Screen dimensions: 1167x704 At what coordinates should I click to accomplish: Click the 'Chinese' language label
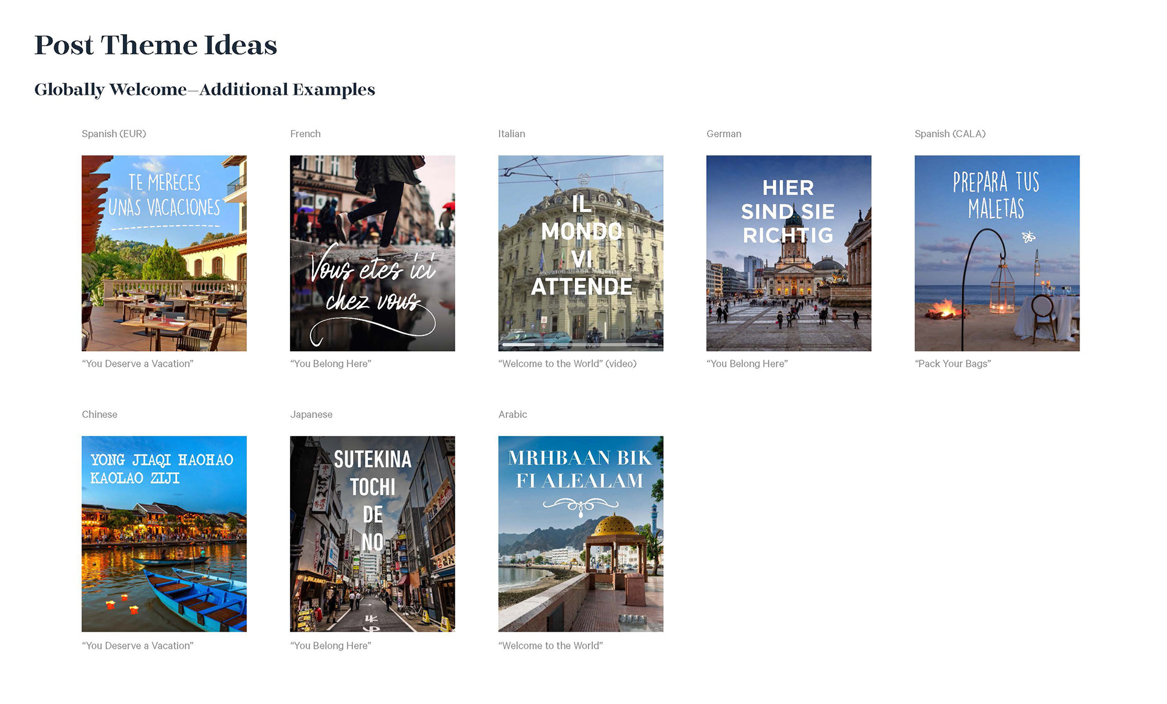pyautogui.click(x=100, y=414)
